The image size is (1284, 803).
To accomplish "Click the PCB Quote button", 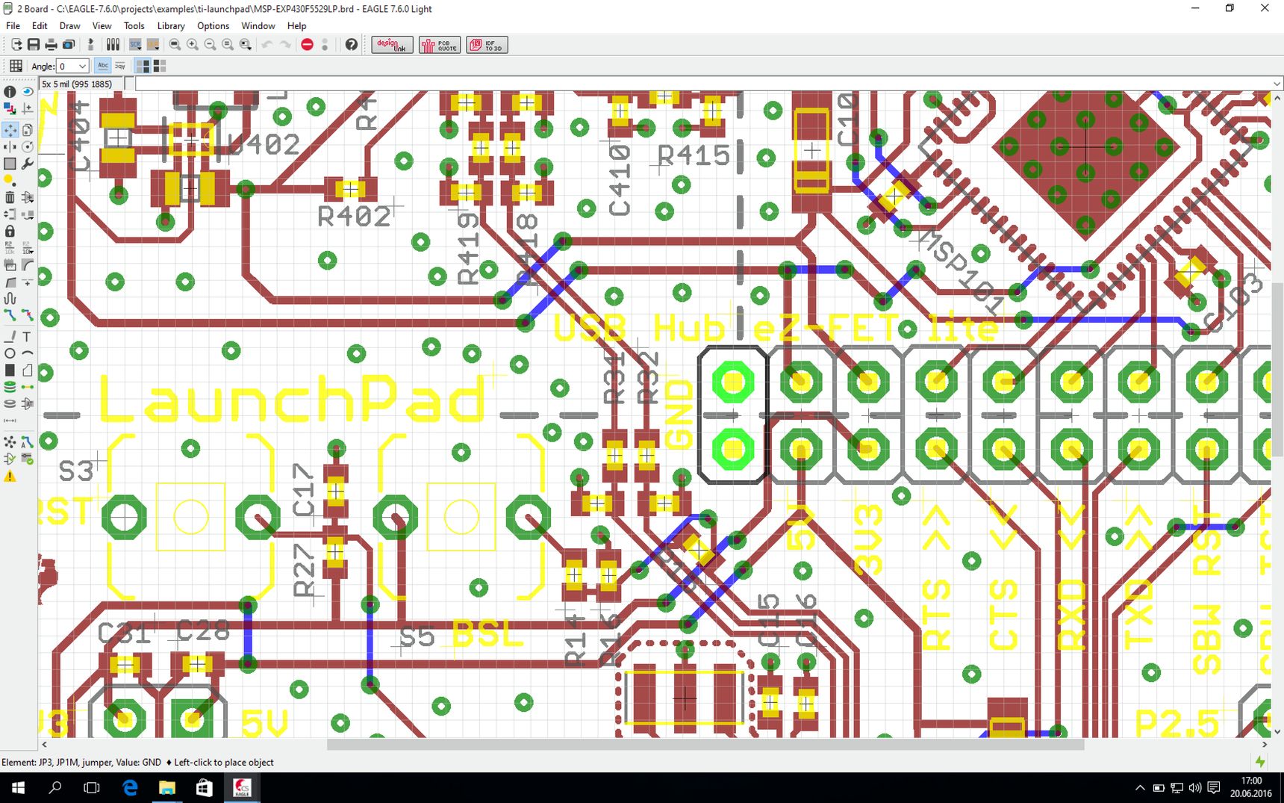I will 440,45.
